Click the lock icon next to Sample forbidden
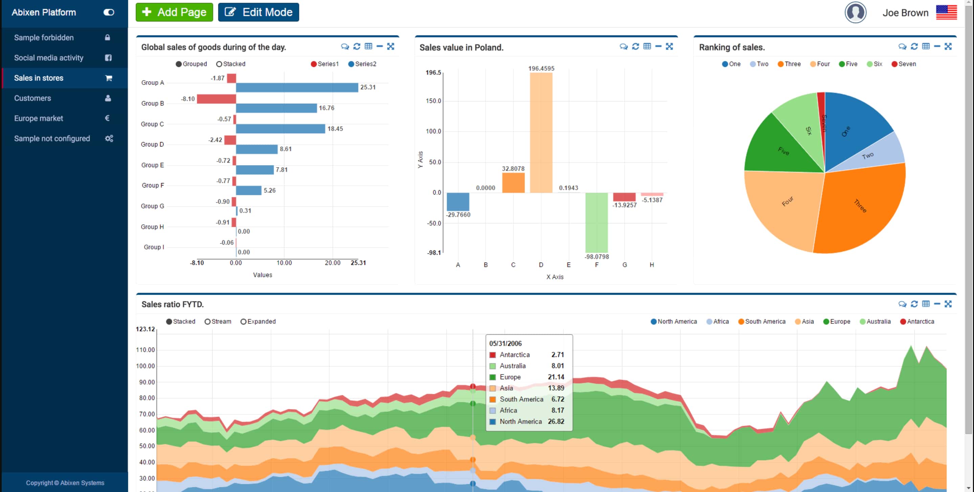The image size is (974, 492). [x=107, y=37]
